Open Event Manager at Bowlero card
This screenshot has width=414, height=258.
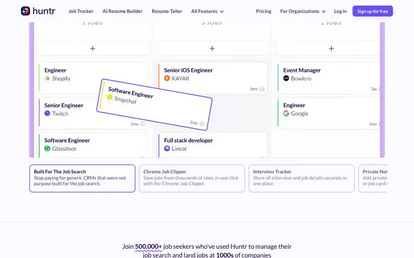tap(329, 78)
